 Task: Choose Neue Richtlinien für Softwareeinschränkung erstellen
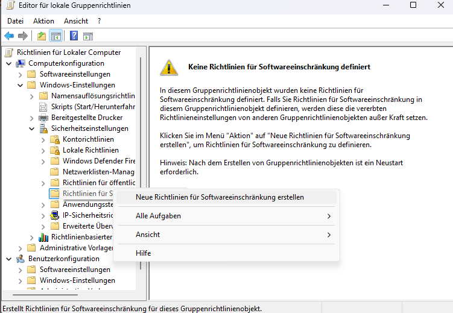(x=220, y=197)
